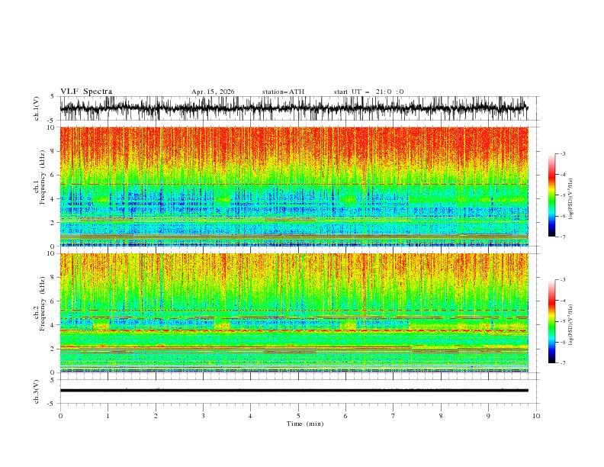The height and width of the screenshot is (467, 604).
Task: Click the ch.1 spectrogram color scale bar
Action: tap(552, 195)
